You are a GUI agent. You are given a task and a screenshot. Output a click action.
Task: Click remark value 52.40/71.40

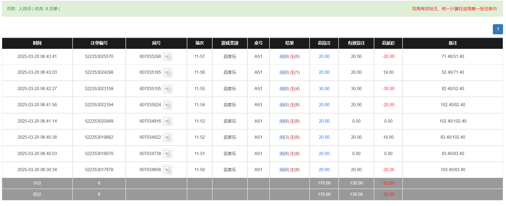tap(453, 72)
